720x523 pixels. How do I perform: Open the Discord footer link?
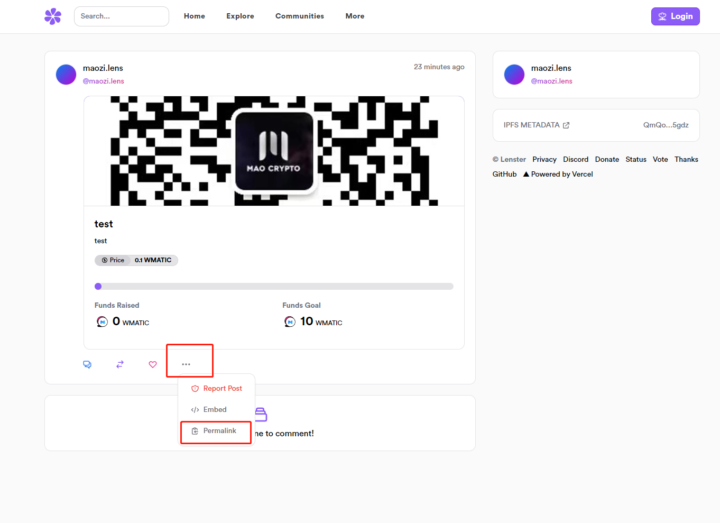(576, 159)
